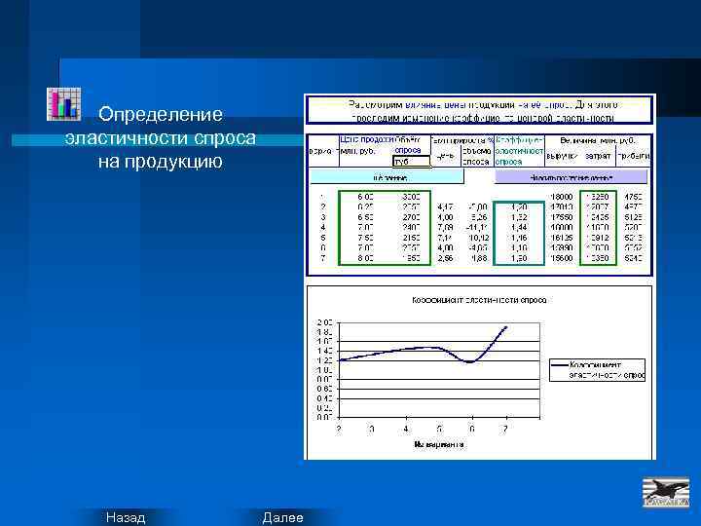Select the demand volume cell 2700
Viewport: 701px width, 526px height.
coord(411,217)
